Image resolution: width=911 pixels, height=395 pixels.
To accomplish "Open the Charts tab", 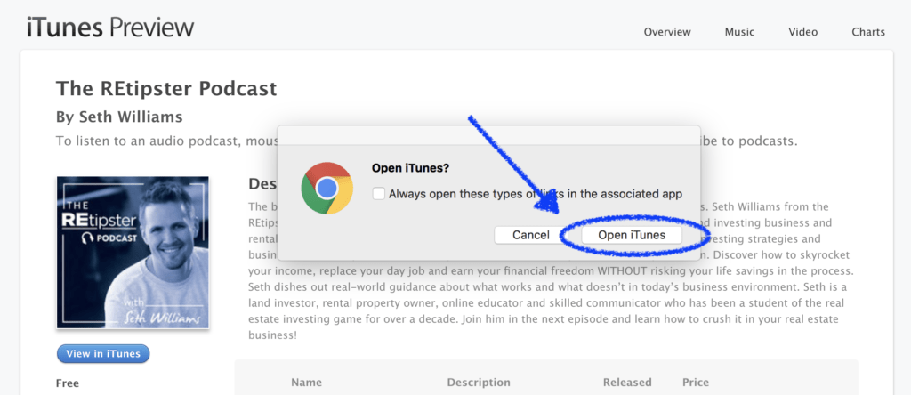I will (x=868, y=32).
